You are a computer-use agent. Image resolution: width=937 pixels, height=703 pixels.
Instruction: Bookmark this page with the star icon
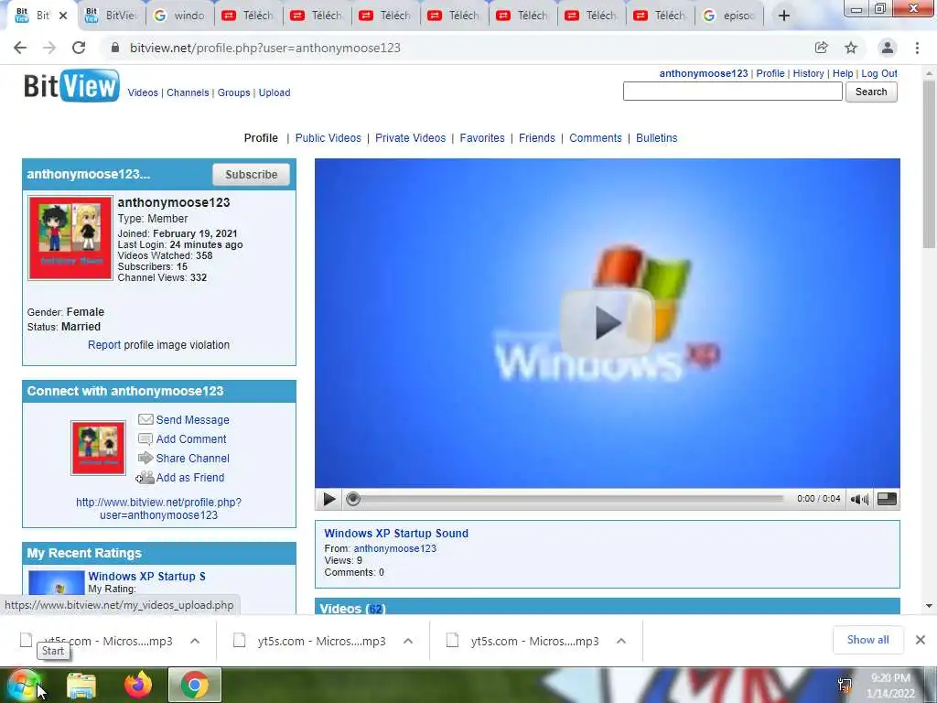851,48
